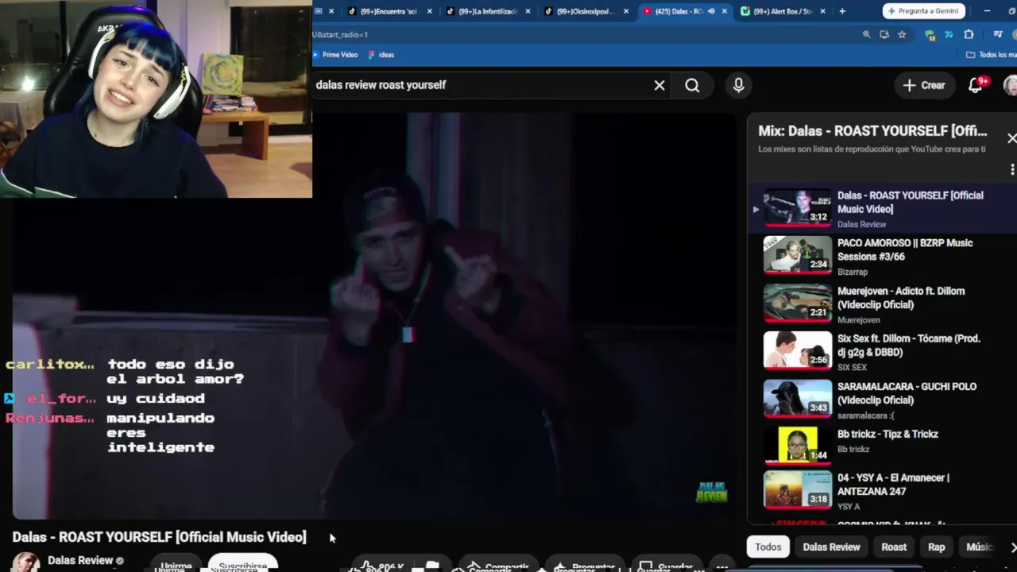Image resolution: width=1017 pixels, height=572 pixels.
Task: Play Muerejoven - Adicto ft. Dillom video
Action: [x=882, y=304]
